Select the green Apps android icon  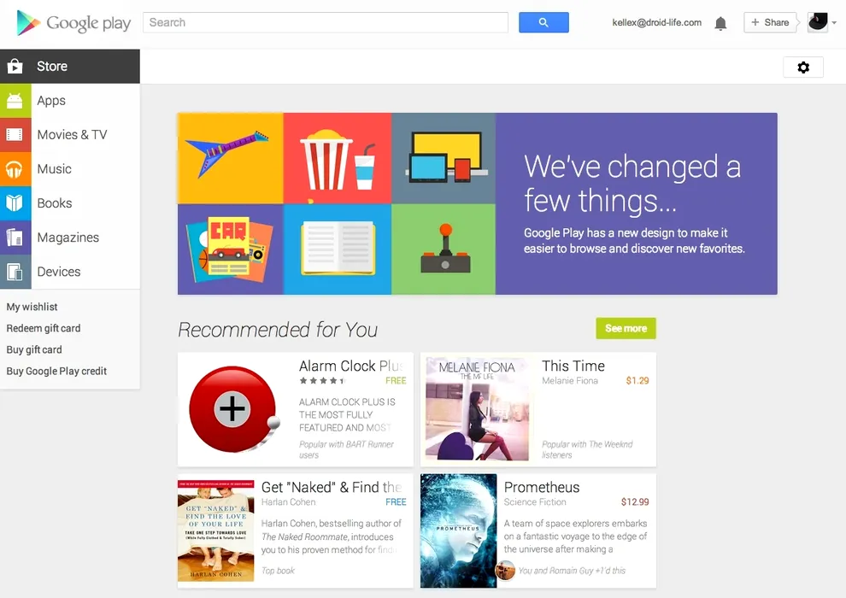click(x=15, y=101)
